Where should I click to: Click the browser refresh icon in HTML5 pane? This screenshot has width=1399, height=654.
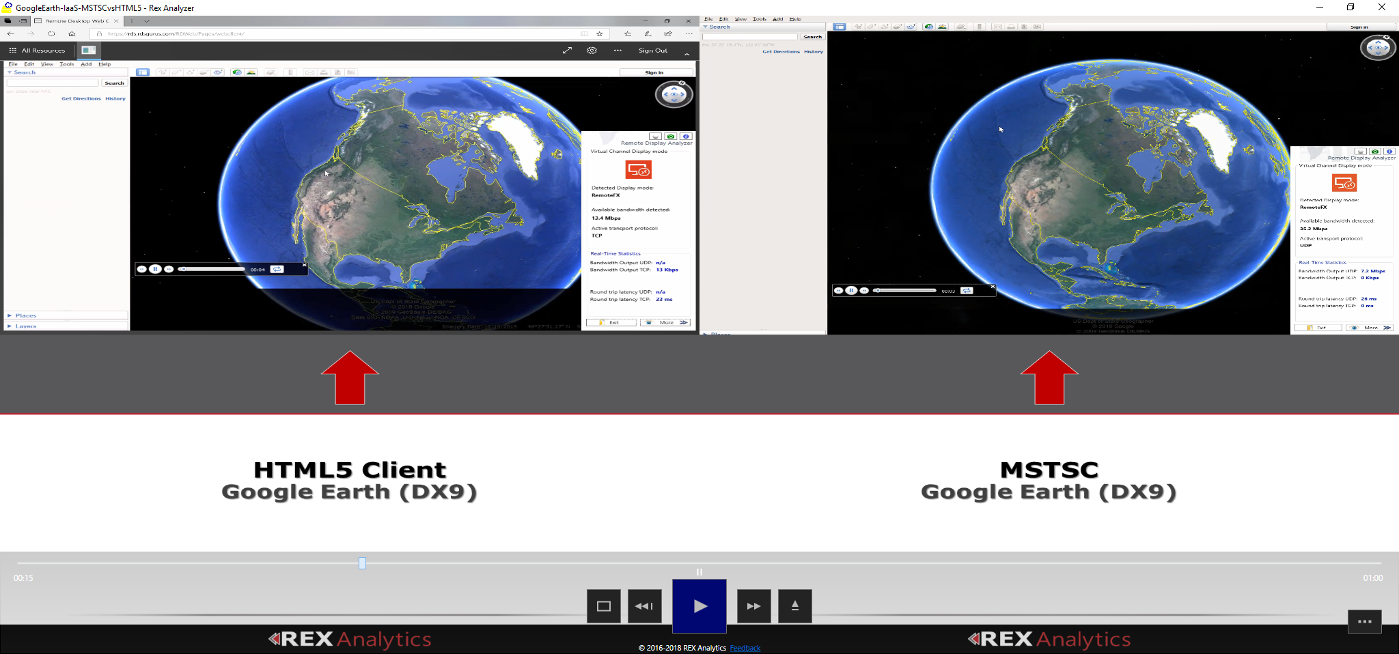tap(51, 33)
